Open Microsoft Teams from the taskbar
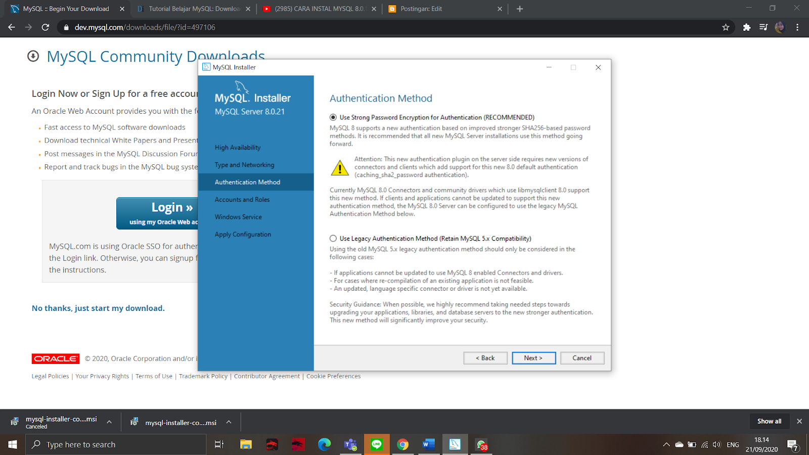Viewport: 809px width, 455px height. [350, 444]
